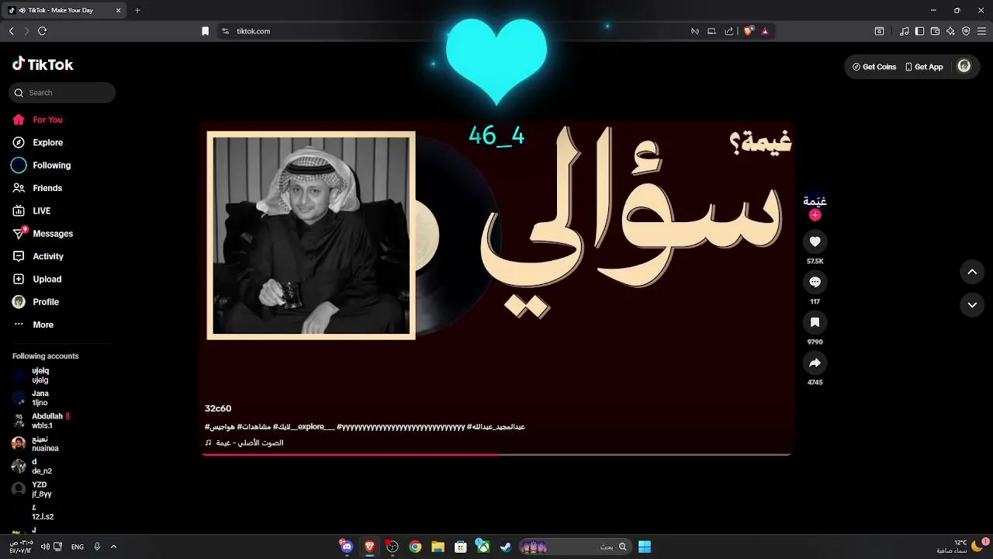993x559 pixels.
Task: Go to Profile in sidebar
Action: (x=35, y=301)
